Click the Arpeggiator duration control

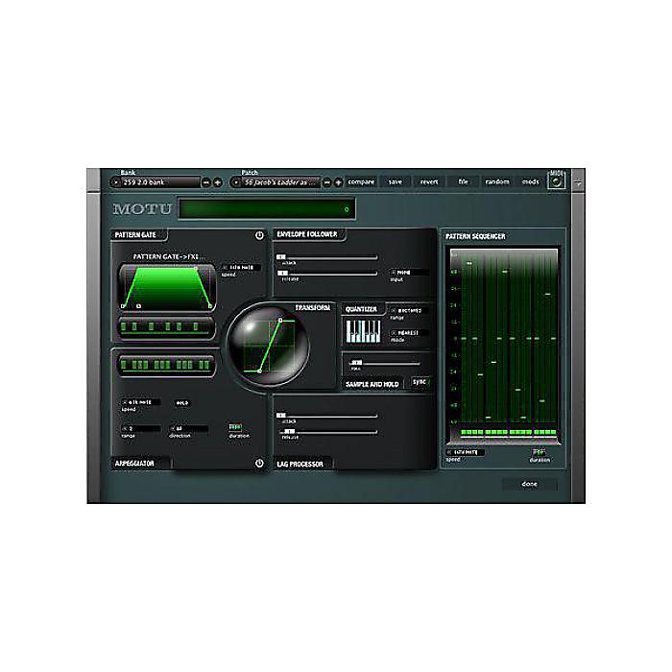pyautogui.click(x=235, y=427)
